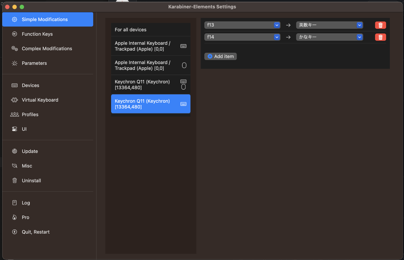The height and width of the screenshot is (260, 404).
Task: Click the Update globe icon
Action: (14, 151)
